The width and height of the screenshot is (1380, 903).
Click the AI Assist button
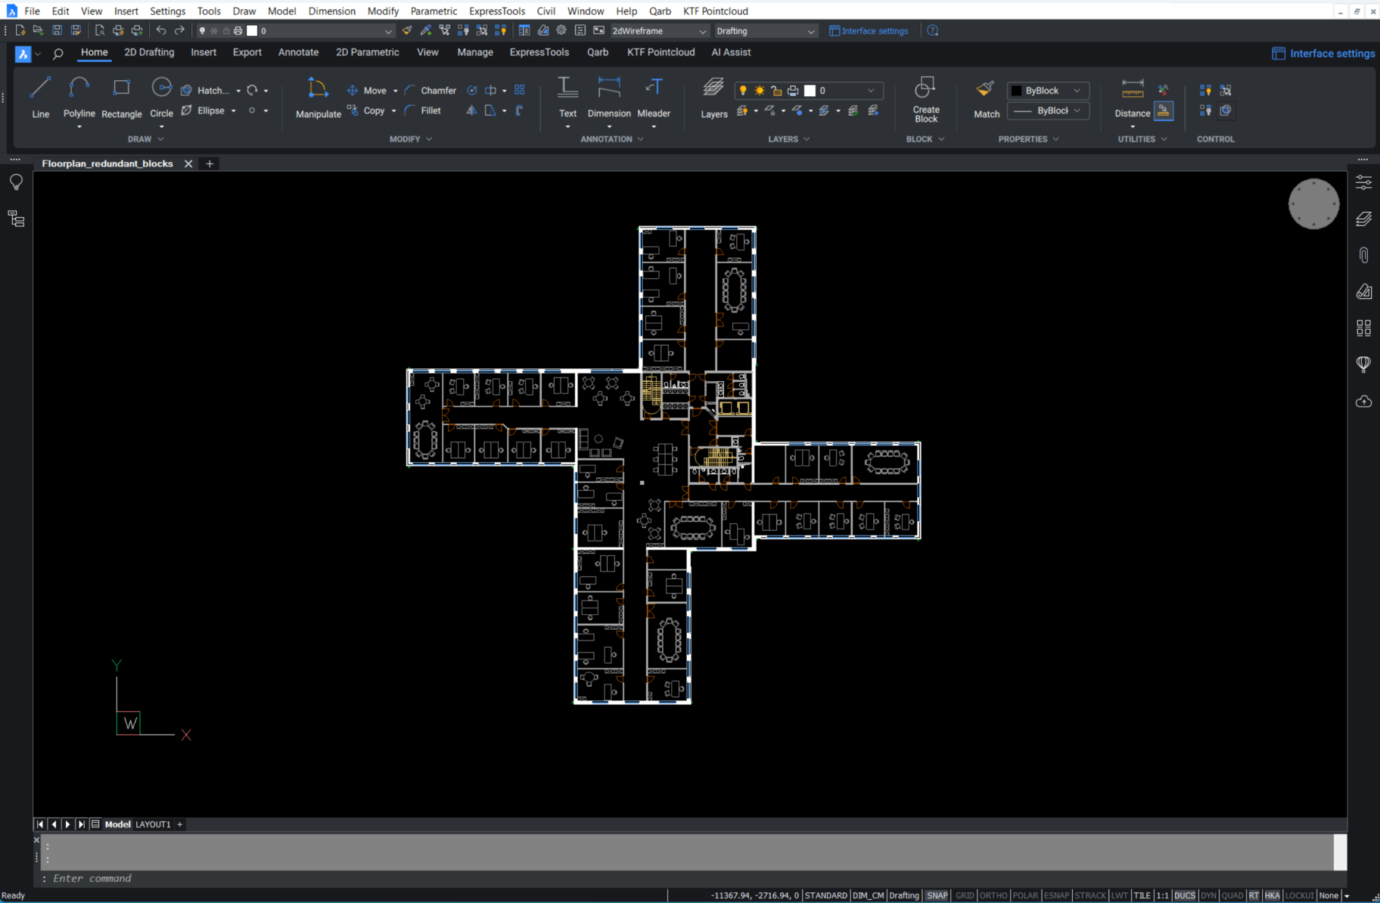(730, 51)
